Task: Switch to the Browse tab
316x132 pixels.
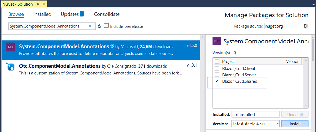Action: pos(16,14)
